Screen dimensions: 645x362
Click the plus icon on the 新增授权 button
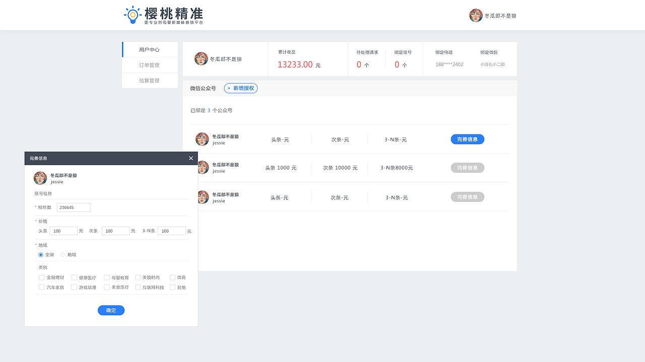click(228, 88)
